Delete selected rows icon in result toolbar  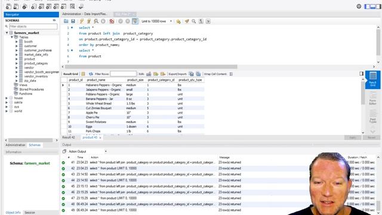163,74
